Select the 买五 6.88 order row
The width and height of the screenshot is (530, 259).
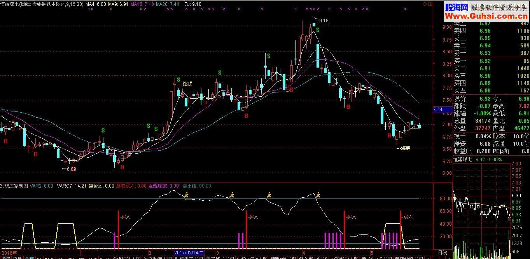[492, 90]
